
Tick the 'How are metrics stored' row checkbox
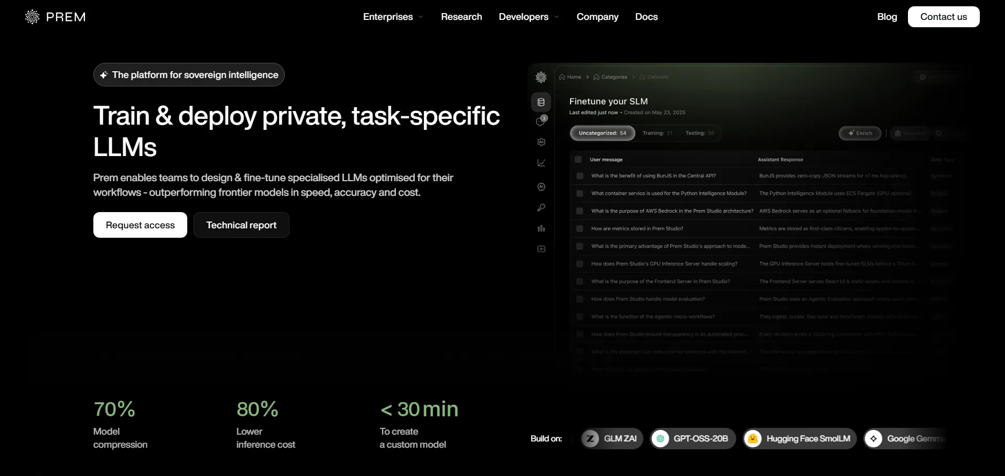click(580, 229)
